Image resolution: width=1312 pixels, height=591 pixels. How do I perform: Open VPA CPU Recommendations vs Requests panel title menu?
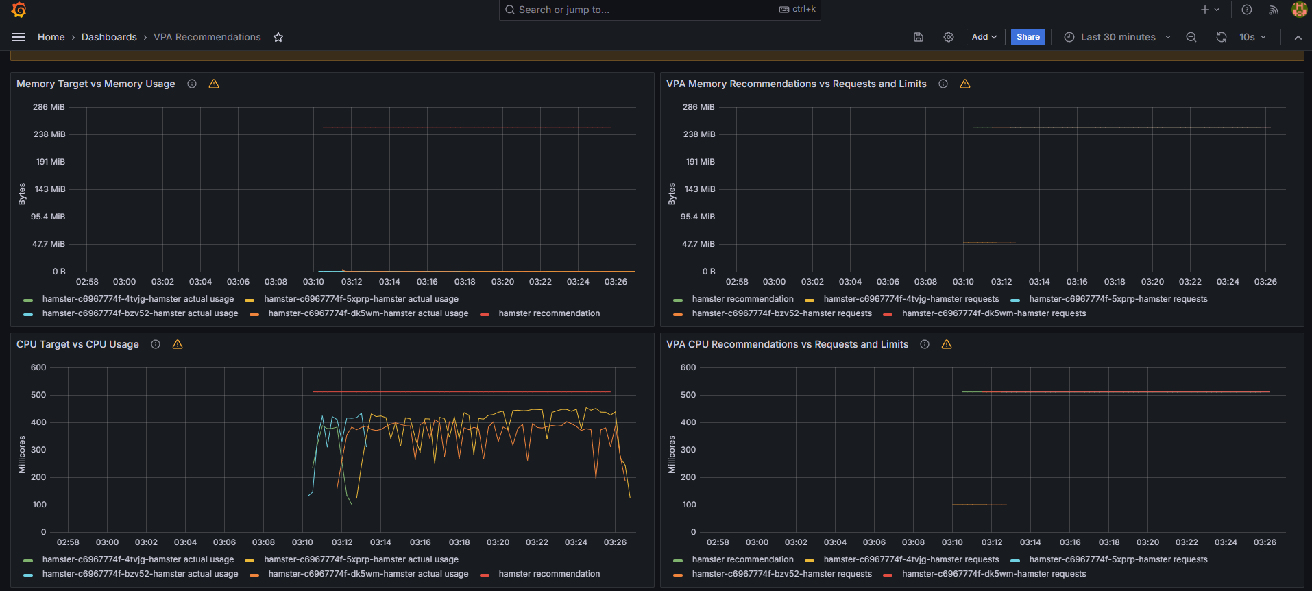point(787,344)
